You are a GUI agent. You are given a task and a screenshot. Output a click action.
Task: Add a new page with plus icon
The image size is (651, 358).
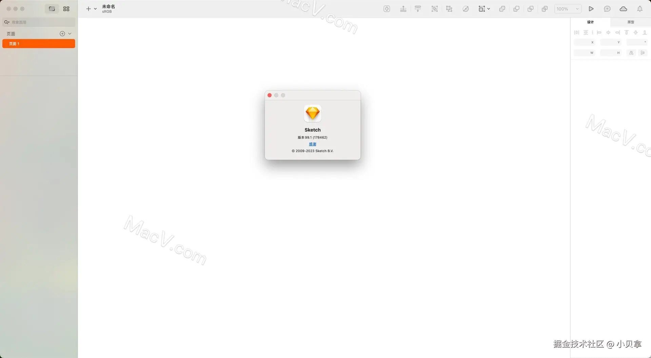coord(62,34)
